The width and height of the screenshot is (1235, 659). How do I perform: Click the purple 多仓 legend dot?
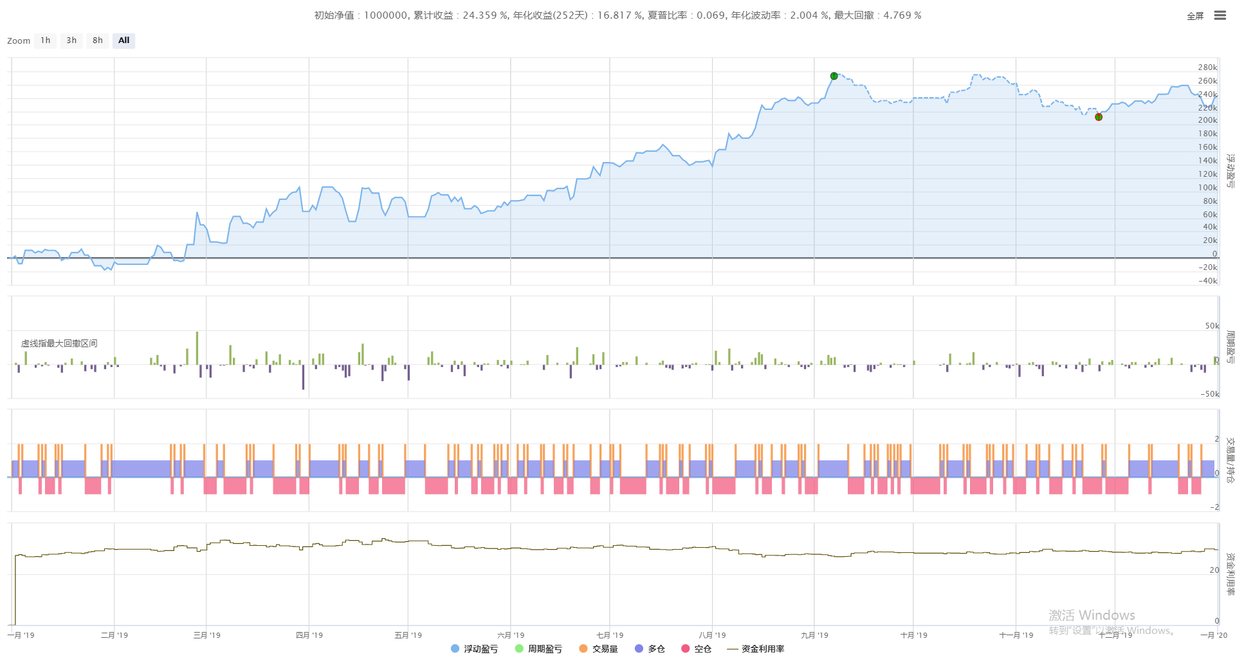coord(639,649)
